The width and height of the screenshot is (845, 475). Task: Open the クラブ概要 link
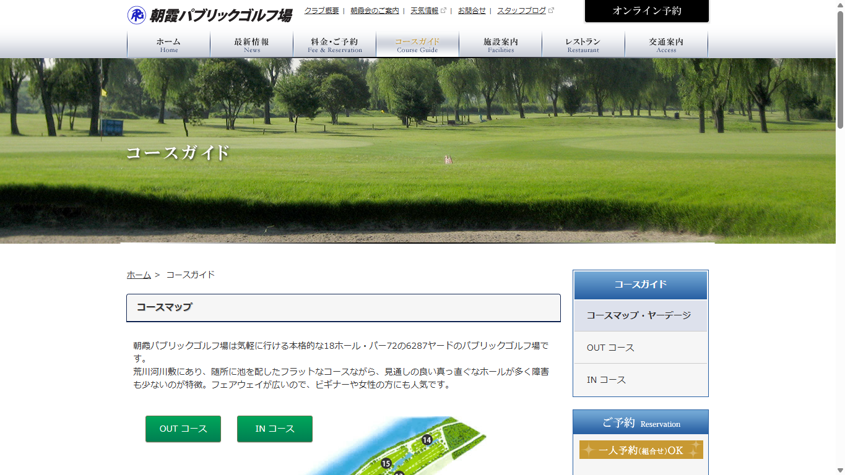(x=321, y=11)
